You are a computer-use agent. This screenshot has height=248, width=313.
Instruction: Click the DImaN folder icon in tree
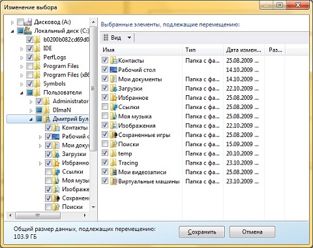[46, 110]
